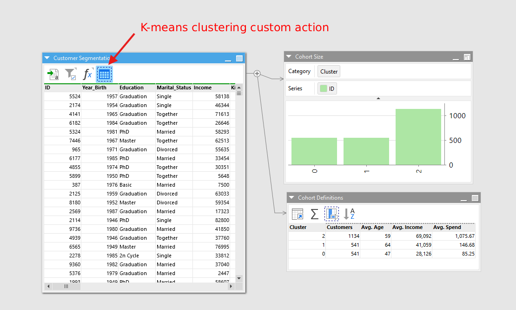Click the export table icon in Cohort Definitions
The height and width of the screenshot is (310, 516).
(298, 214)
